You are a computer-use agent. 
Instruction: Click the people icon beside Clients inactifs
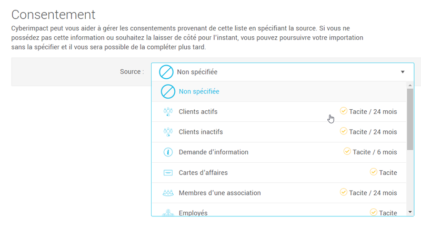pyautogui.click(x=168, y=132)
